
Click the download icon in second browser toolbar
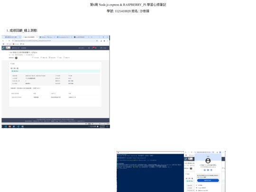pos(217,152)
